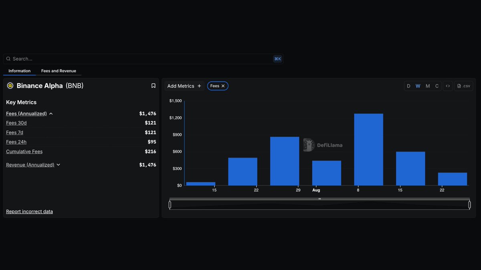Select daily D chart interval
This screenshot has height=270, width=481.
pos(408,86)
